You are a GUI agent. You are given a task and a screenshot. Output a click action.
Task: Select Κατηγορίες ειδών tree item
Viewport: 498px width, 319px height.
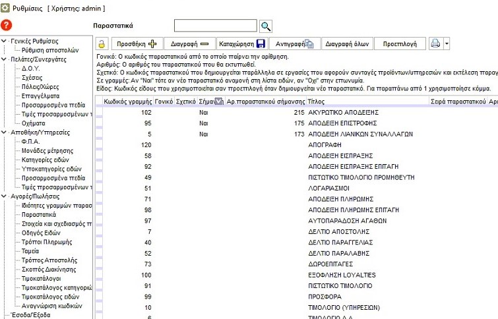(45, 159)
